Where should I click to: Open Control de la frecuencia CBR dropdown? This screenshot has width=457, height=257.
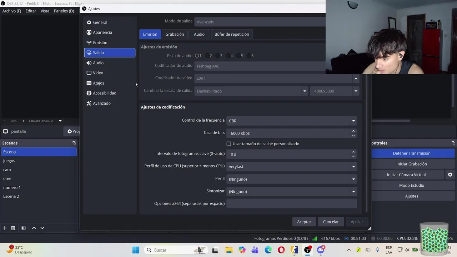(292, 121)
